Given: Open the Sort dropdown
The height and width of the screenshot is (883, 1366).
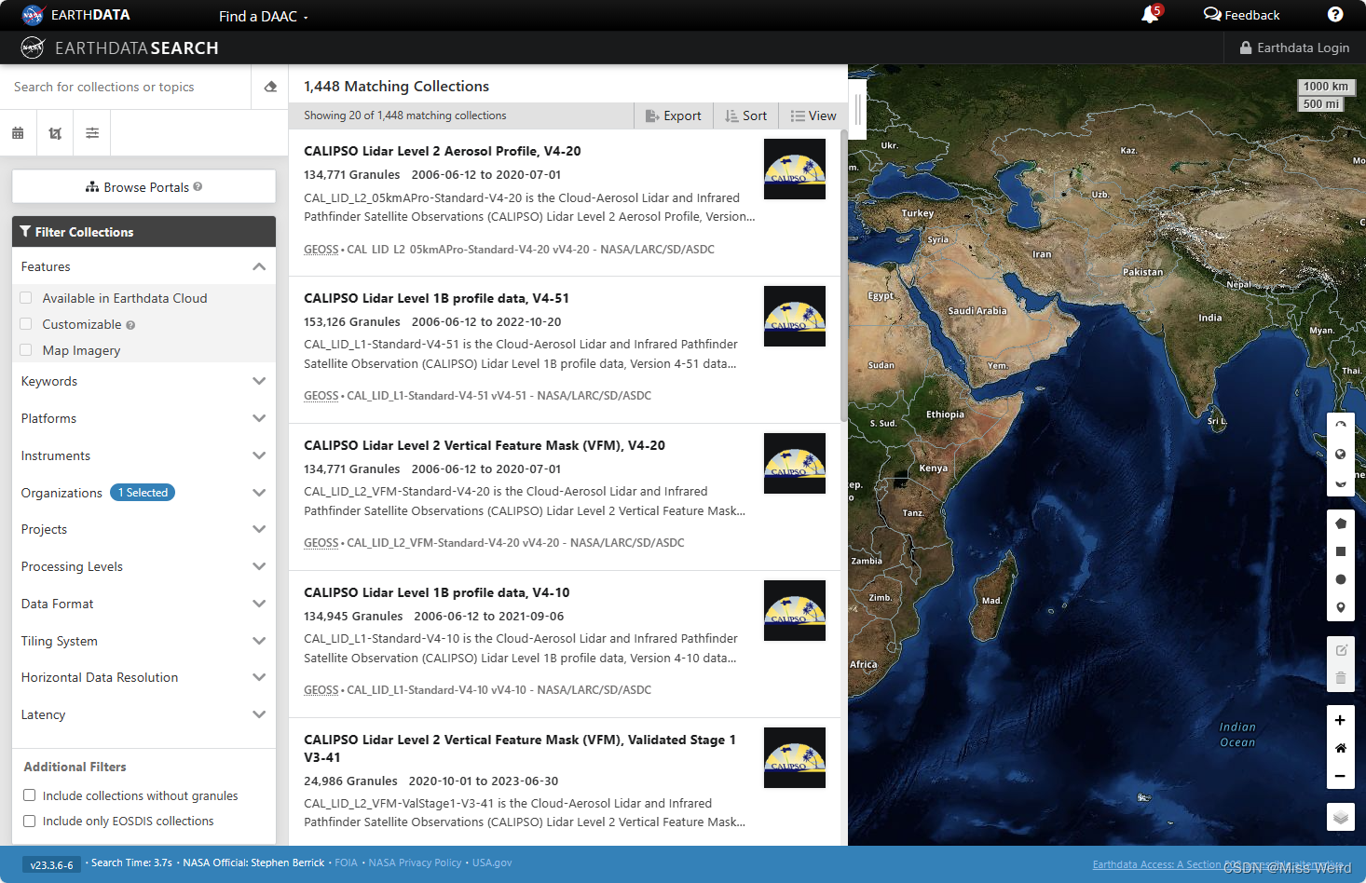Looking at the screenshot, I should coord(746,115).
